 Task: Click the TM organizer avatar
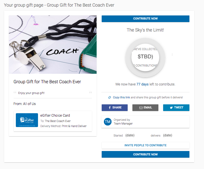pyautogui.click(x=108, y=122)
